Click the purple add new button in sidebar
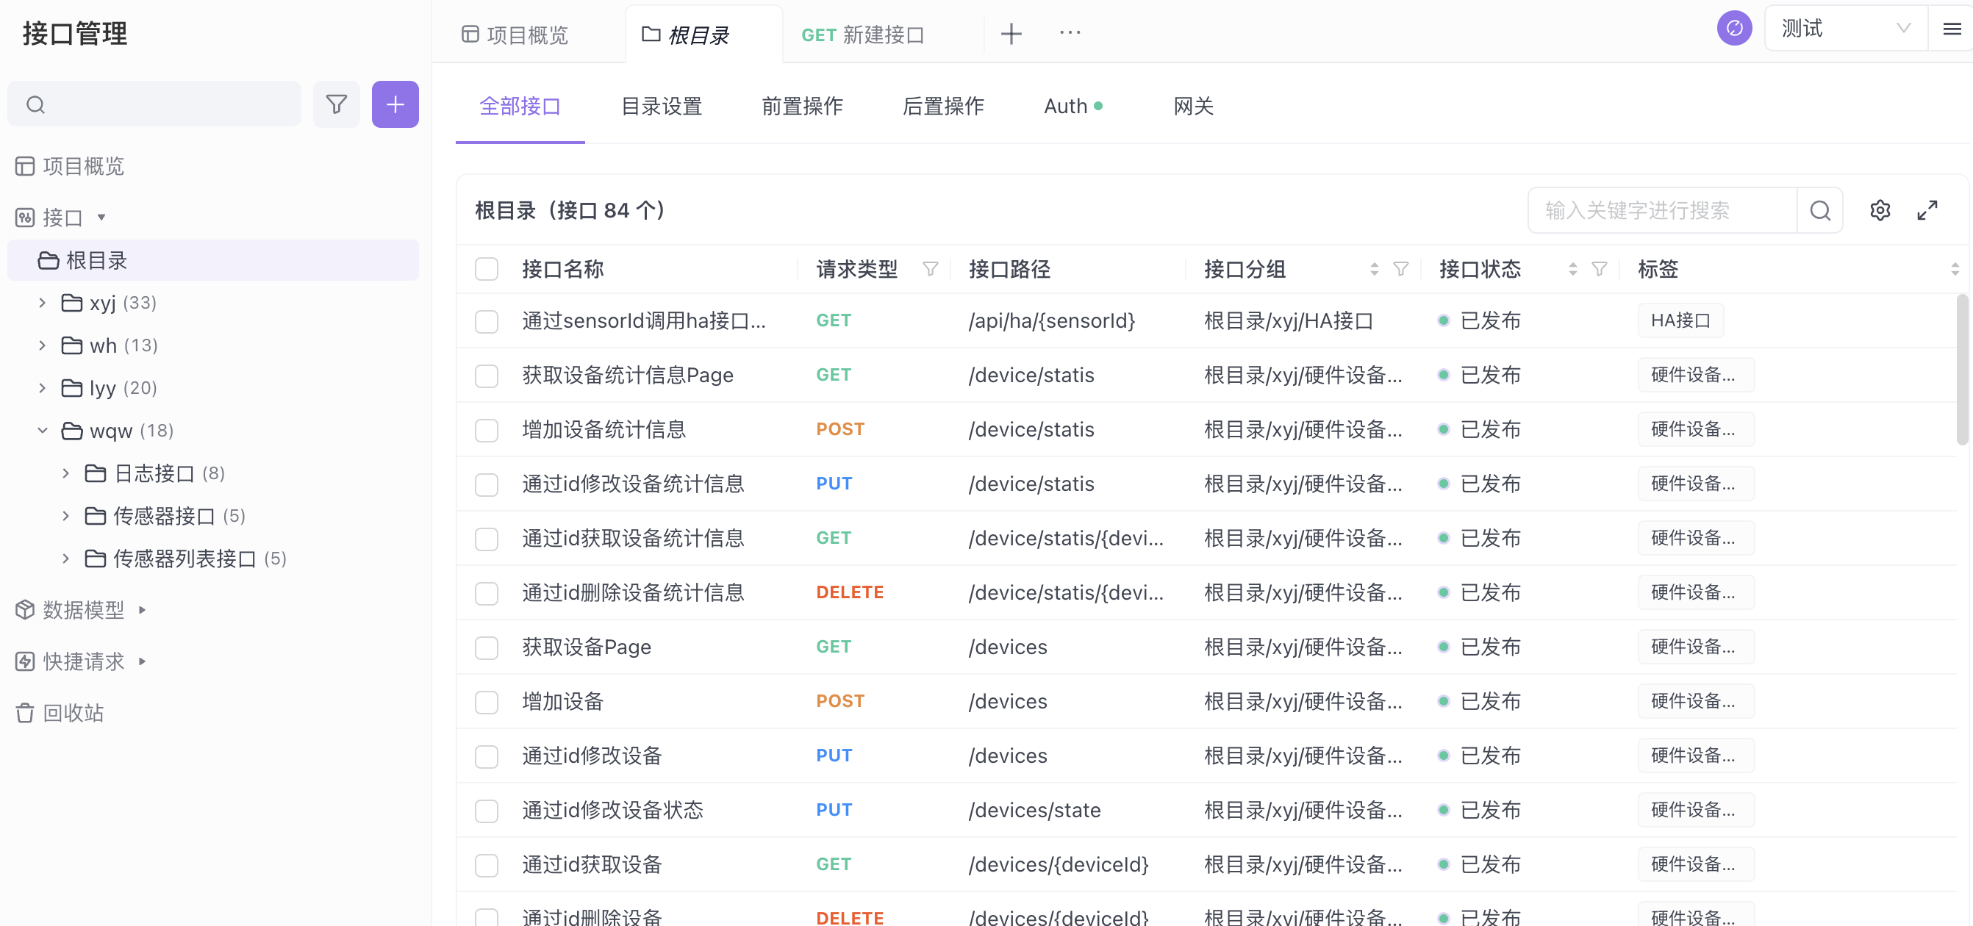1973x926 pixels. (x=395, y=104)
